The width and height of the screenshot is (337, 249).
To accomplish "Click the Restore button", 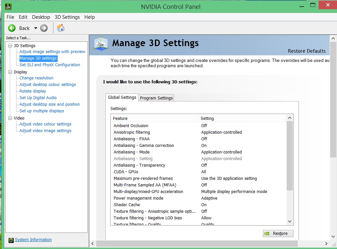I will pos(278,233).
